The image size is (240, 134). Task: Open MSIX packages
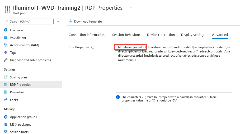(x=20, y=124)
